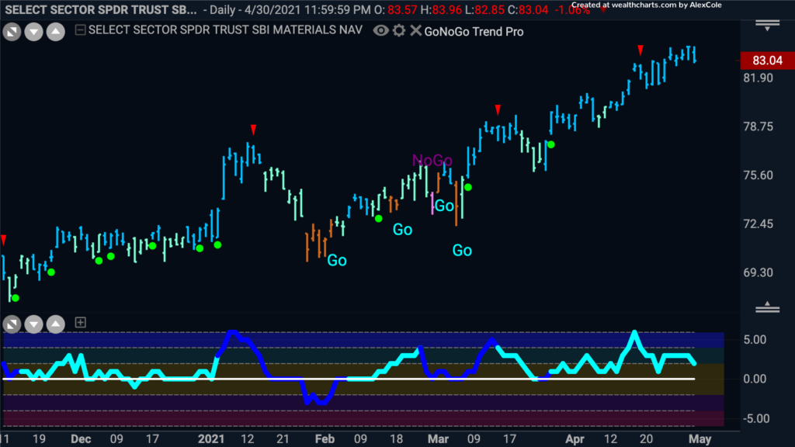The width and height of the screenshot is (795, 447).
Task: Click the Close value C:83.04 in header
Action: click(x=527, y=9)
